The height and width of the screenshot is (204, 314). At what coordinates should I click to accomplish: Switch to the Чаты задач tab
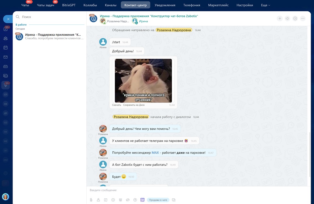(x=46, y=5)
